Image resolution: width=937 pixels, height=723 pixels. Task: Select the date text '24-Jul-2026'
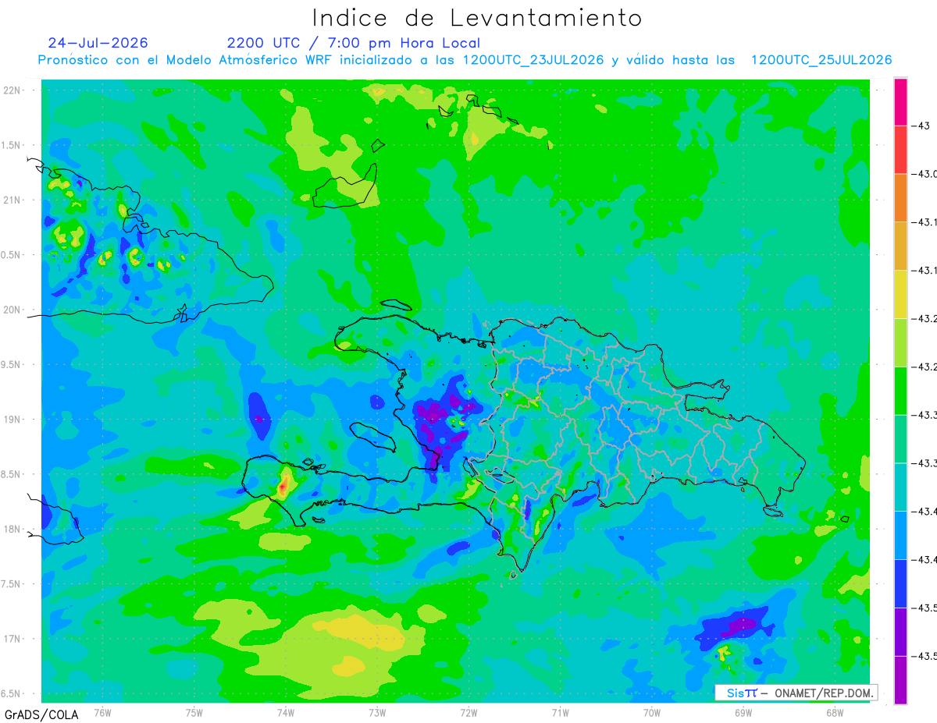click(98, 43)
